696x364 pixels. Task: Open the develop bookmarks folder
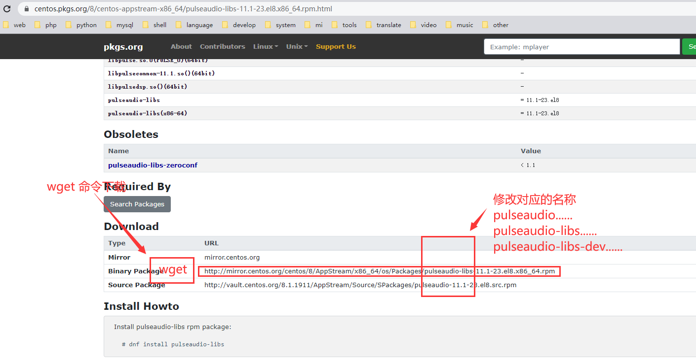(x=244, y=25)
